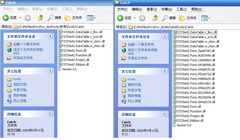The height and width of the screenshot is (140, 240).
Task: Toggle Folders (文件夹) pane in the left window
Action: 73,18
